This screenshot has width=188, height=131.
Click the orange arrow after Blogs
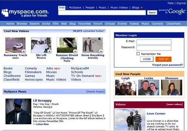[142, 7]
